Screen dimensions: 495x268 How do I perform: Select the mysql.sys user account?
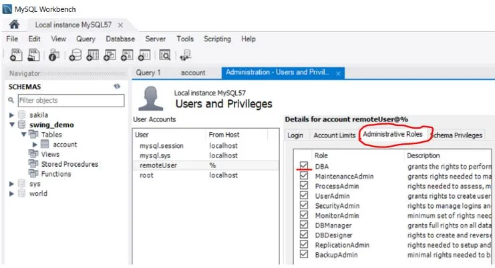tap(206, 155)
